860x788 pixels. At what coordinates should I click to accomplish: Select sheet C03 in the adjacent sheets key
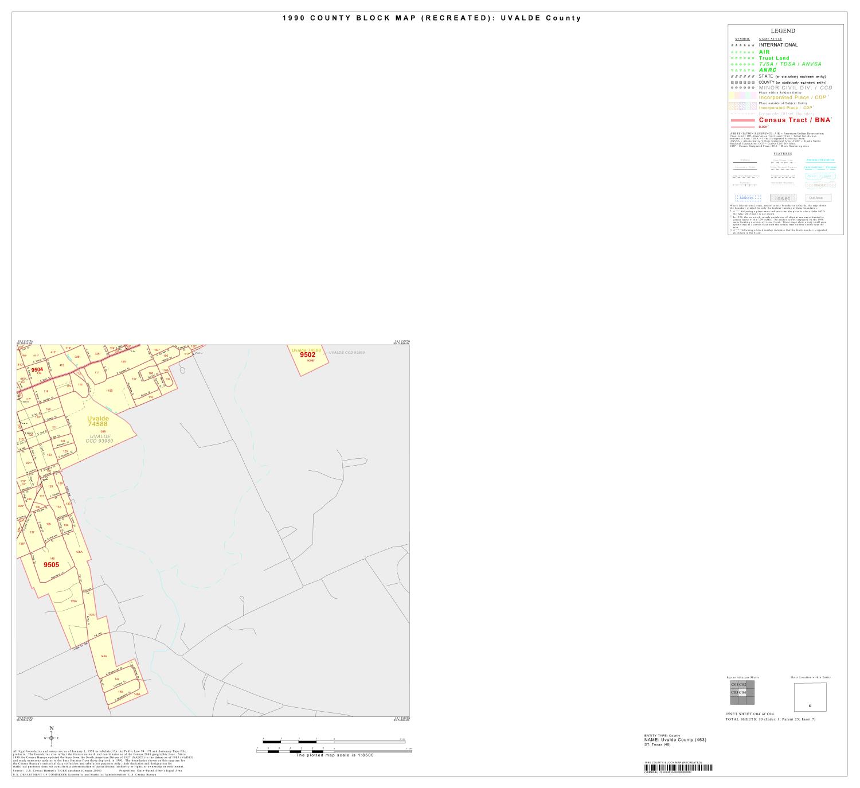tap(734, 693)
